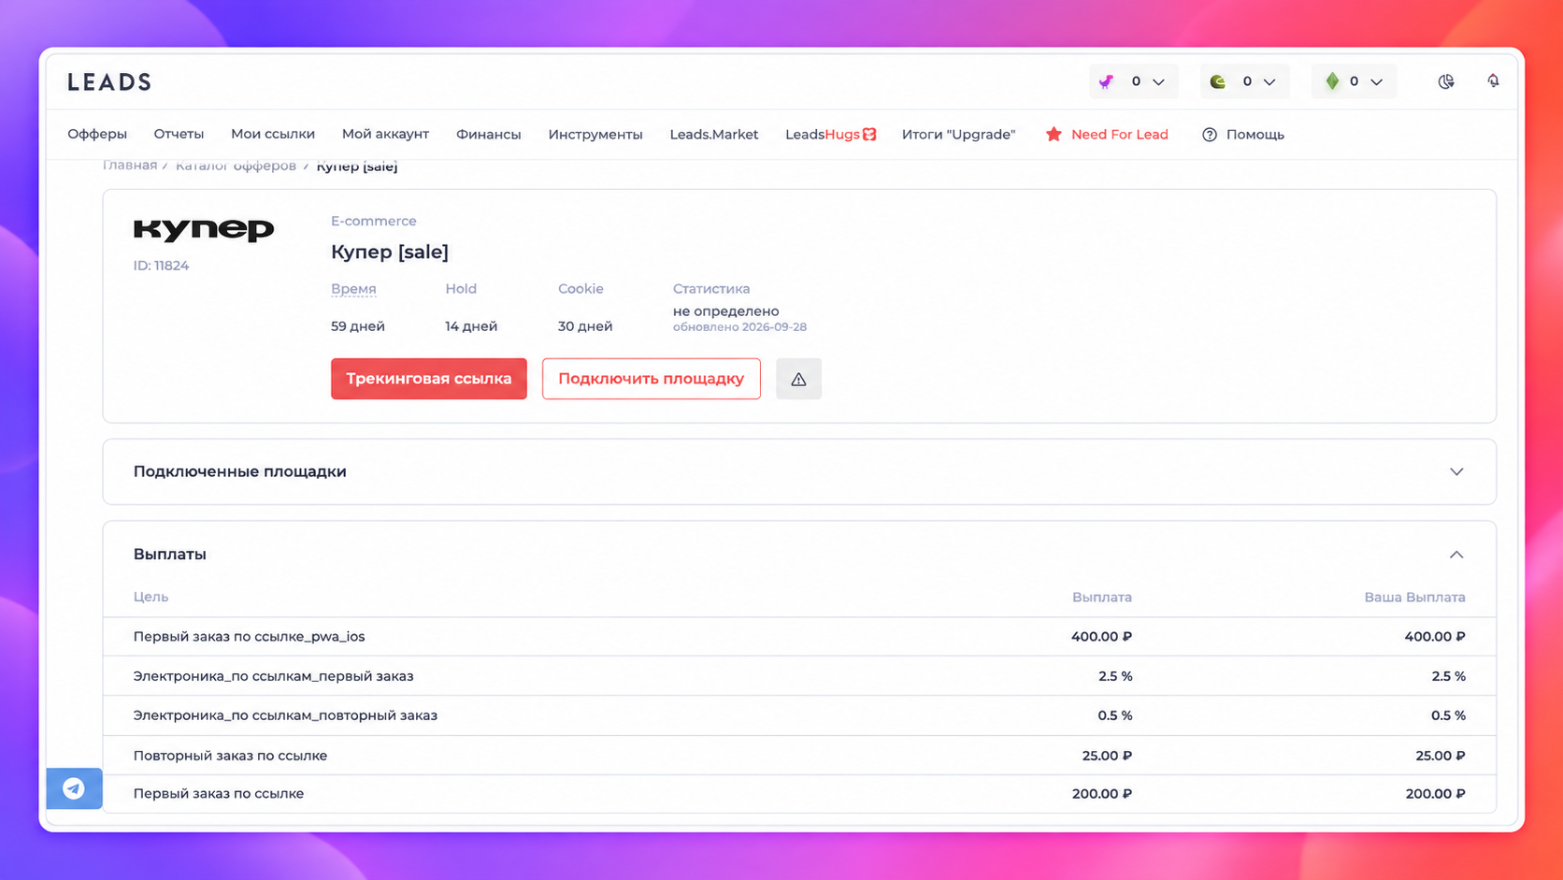
Task: Click the Трекинговая ссылка button
Action: (x=429, y=379)
